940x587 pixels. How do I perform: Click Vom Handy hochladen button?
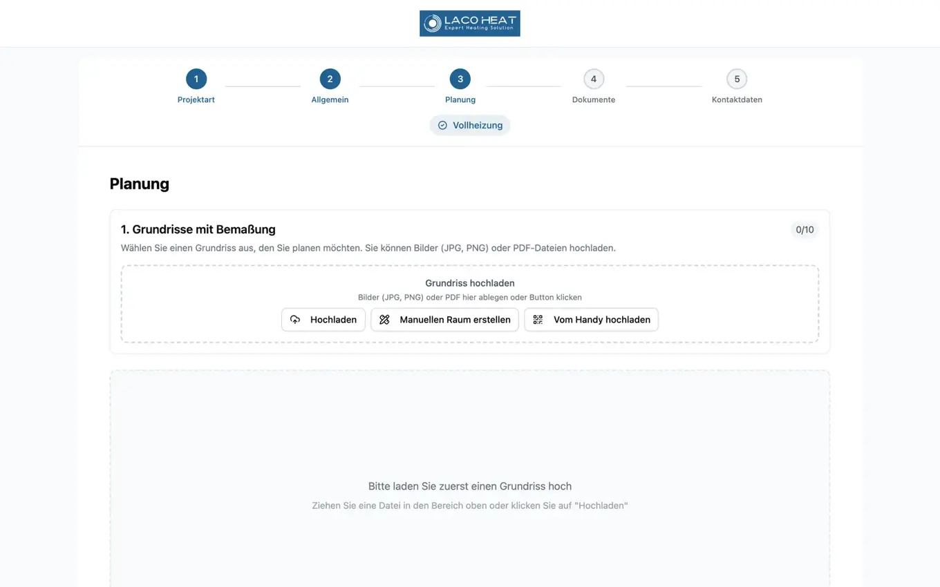(592, 320)
